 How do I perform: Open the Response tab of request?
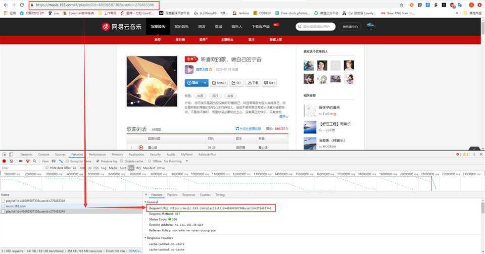(x=188, y=195)
